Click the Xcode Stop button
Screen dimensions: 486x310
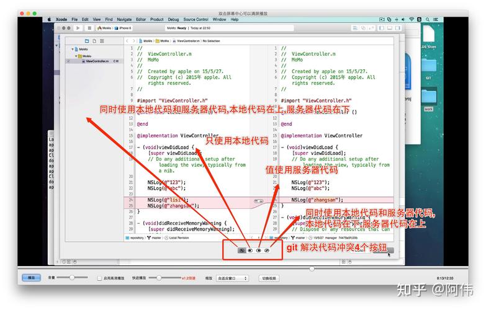(89, 28)
